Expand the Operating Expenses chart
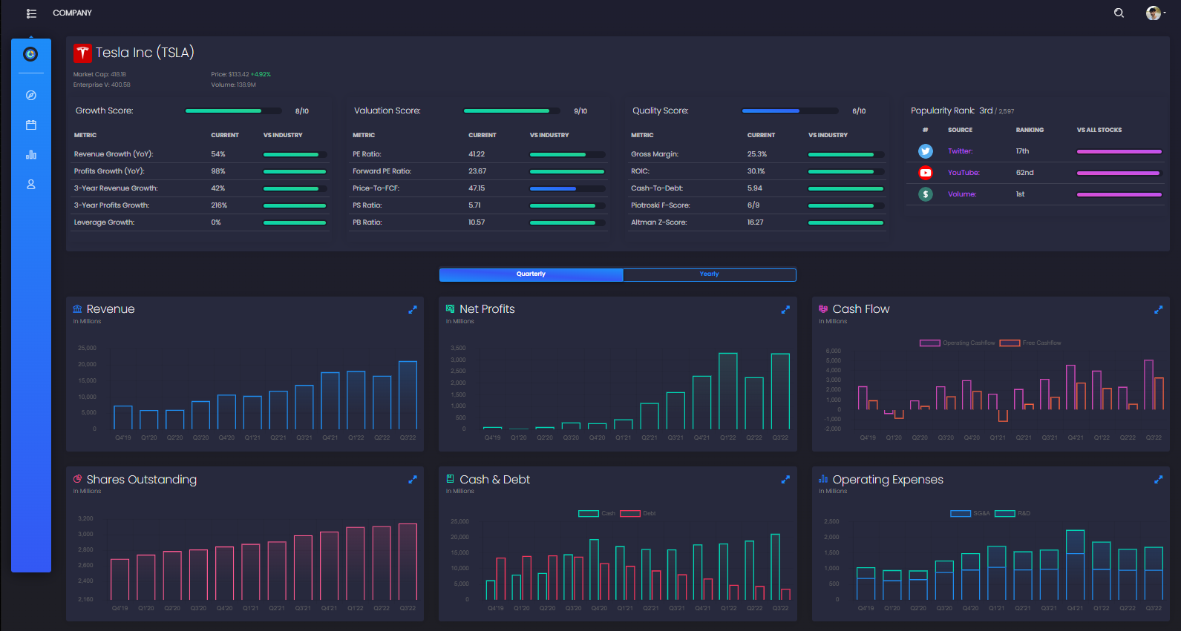The width and height of the screenshot is (1181, 631). 1158,480
